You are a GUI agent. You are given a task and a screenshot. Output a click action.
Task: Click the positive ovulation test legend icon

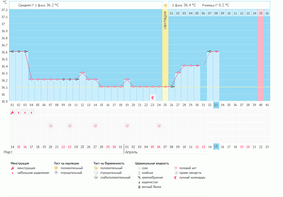(56, 168)
